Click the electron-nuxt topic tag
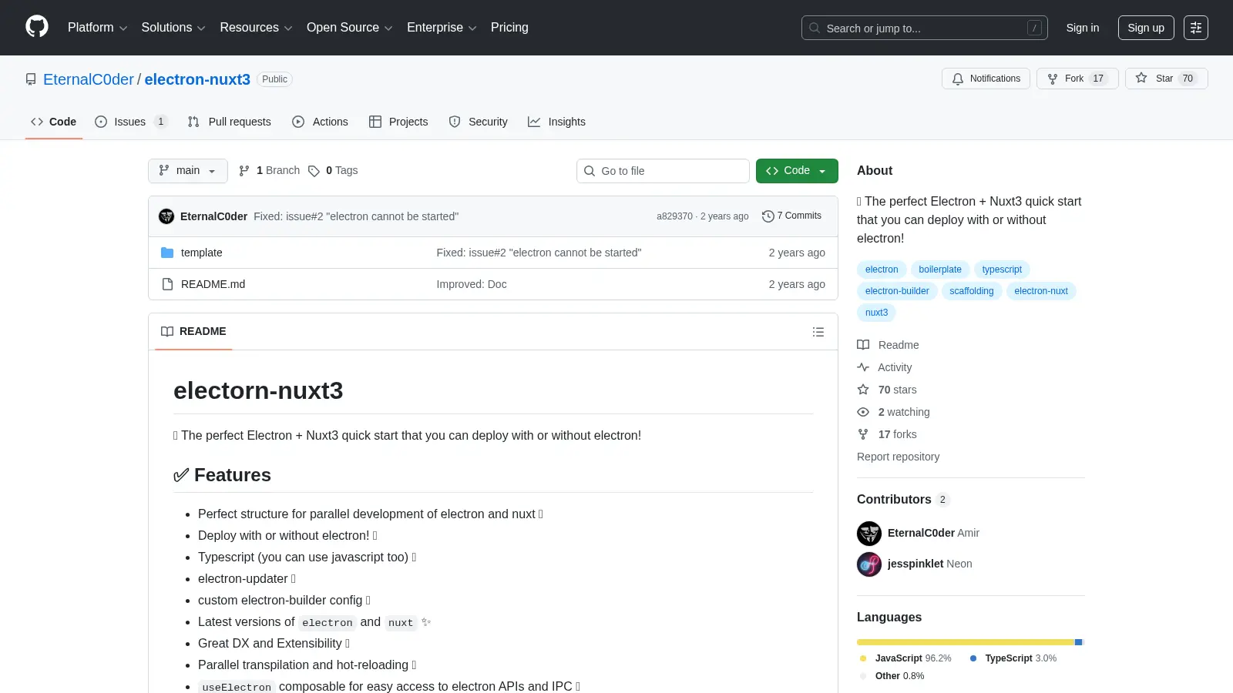The width and height of the screenshot is (1233, 693). tap(1041, 291)
